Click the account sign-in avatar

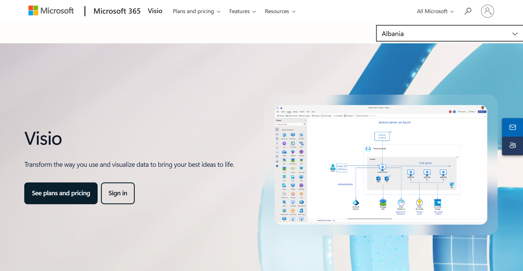(487, 11)
